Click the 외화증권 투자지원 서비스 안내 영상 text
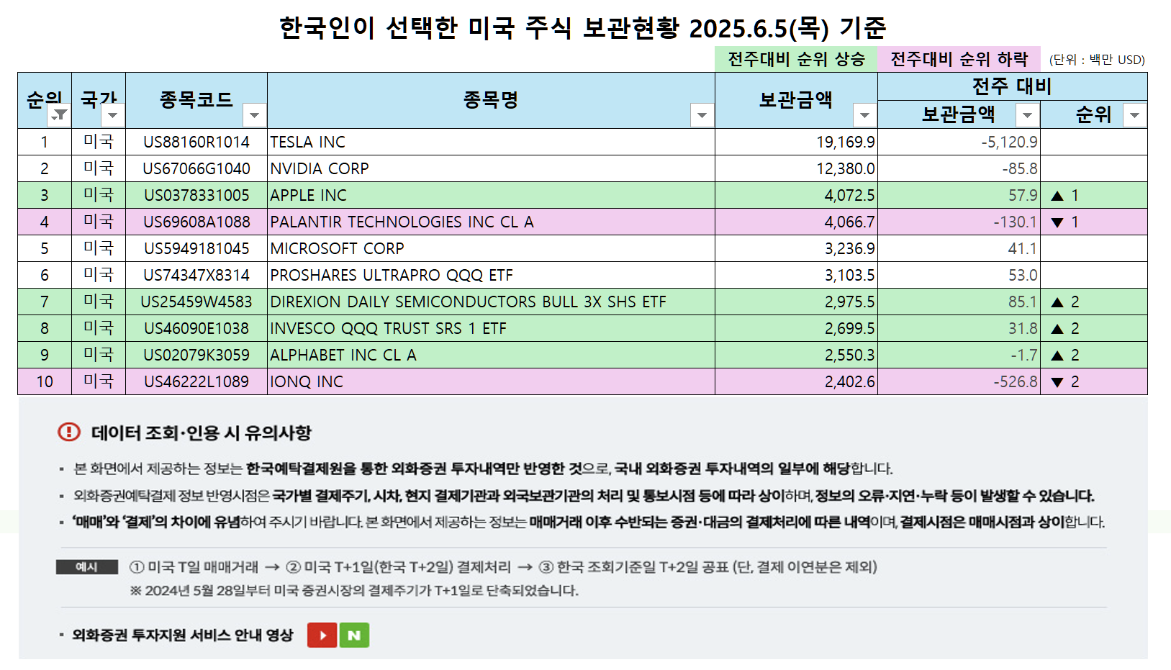The image size is (1171, 670). pos(183,635)
